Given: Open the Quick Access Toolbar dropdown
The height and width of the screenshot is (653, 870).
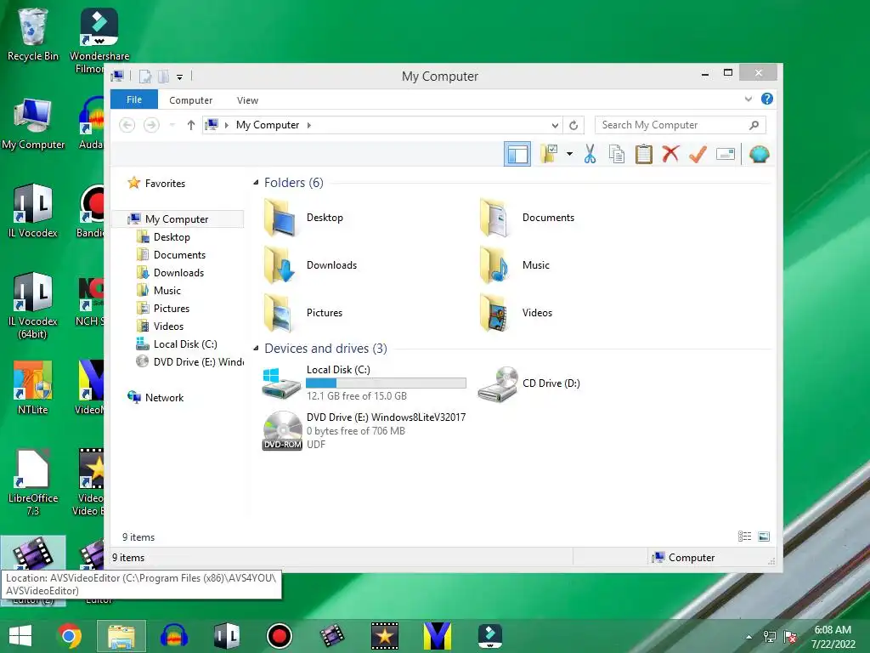Looking at the screenshot, I should click(179, 77).
